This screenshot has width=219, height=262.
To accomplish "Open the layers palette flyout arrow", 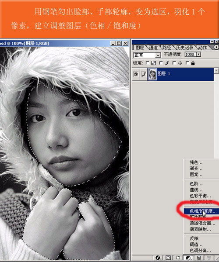I will pos(216,47).
